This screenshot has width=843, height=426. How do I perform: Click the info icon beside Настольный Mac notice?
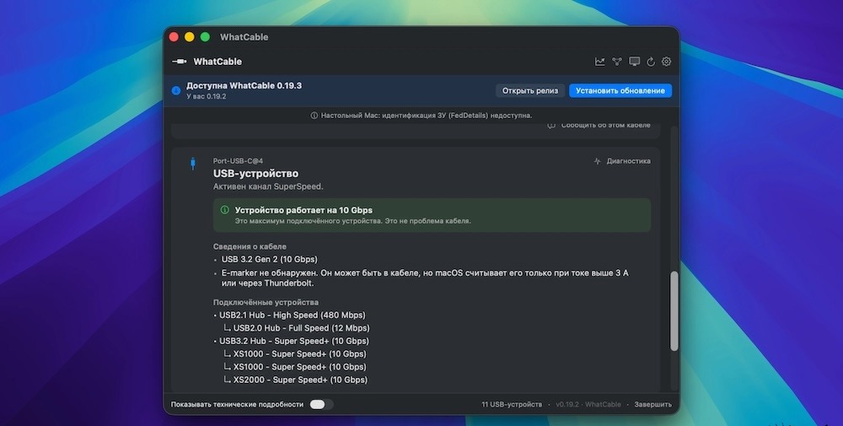pyautogui.click(x=314, y=115)
